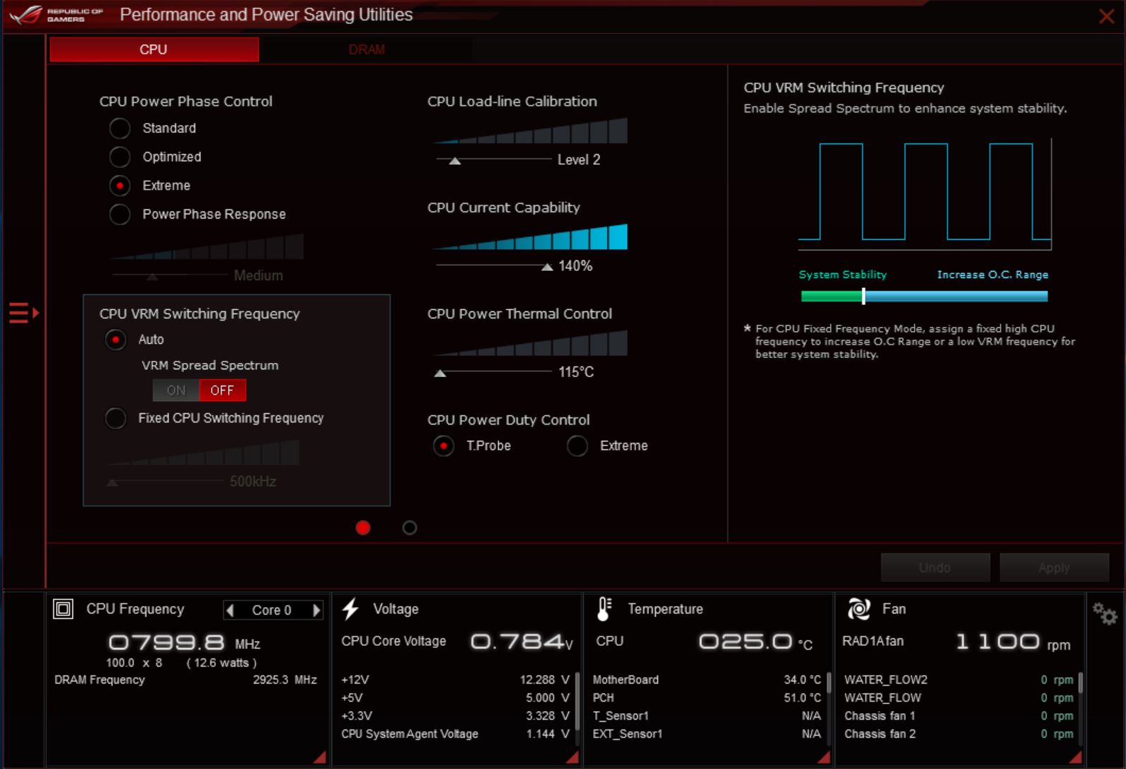Select Extreme power phase control
1126x769 pixels.
tap(120, 185)
